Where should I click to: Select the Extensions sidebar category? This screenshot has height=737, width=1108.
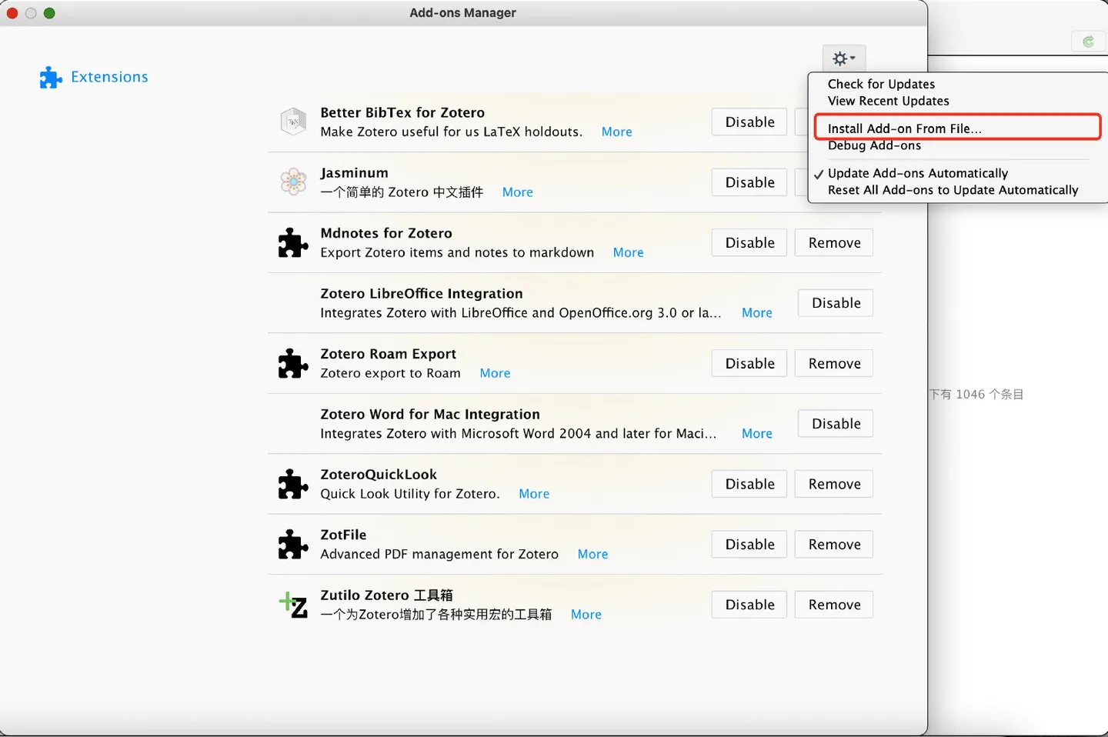coord(94,77)
